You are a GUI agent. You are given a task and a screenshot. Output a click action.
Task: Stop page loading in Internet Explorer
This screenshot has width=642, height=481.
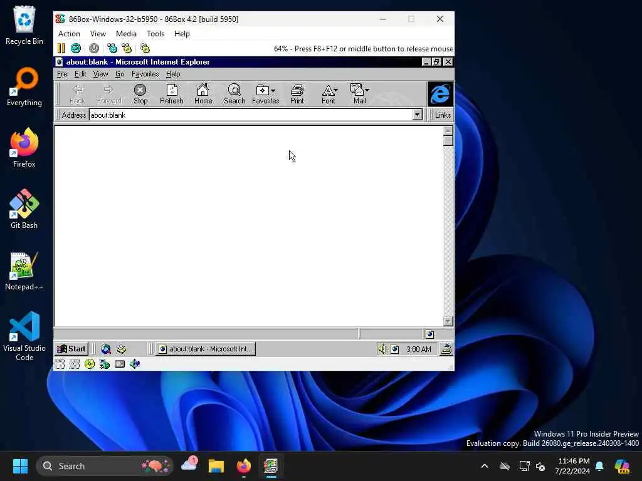pyautogui.click(x=140, y=94)
